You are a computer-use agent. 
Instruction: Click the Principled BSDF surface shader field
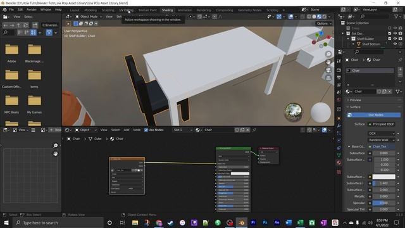(x=382, y=124)
